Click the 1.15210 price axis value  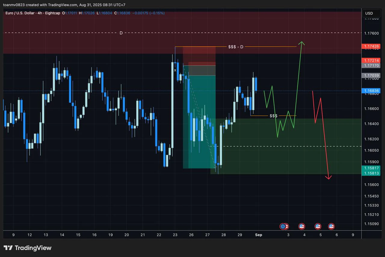[x=371, y=214]
